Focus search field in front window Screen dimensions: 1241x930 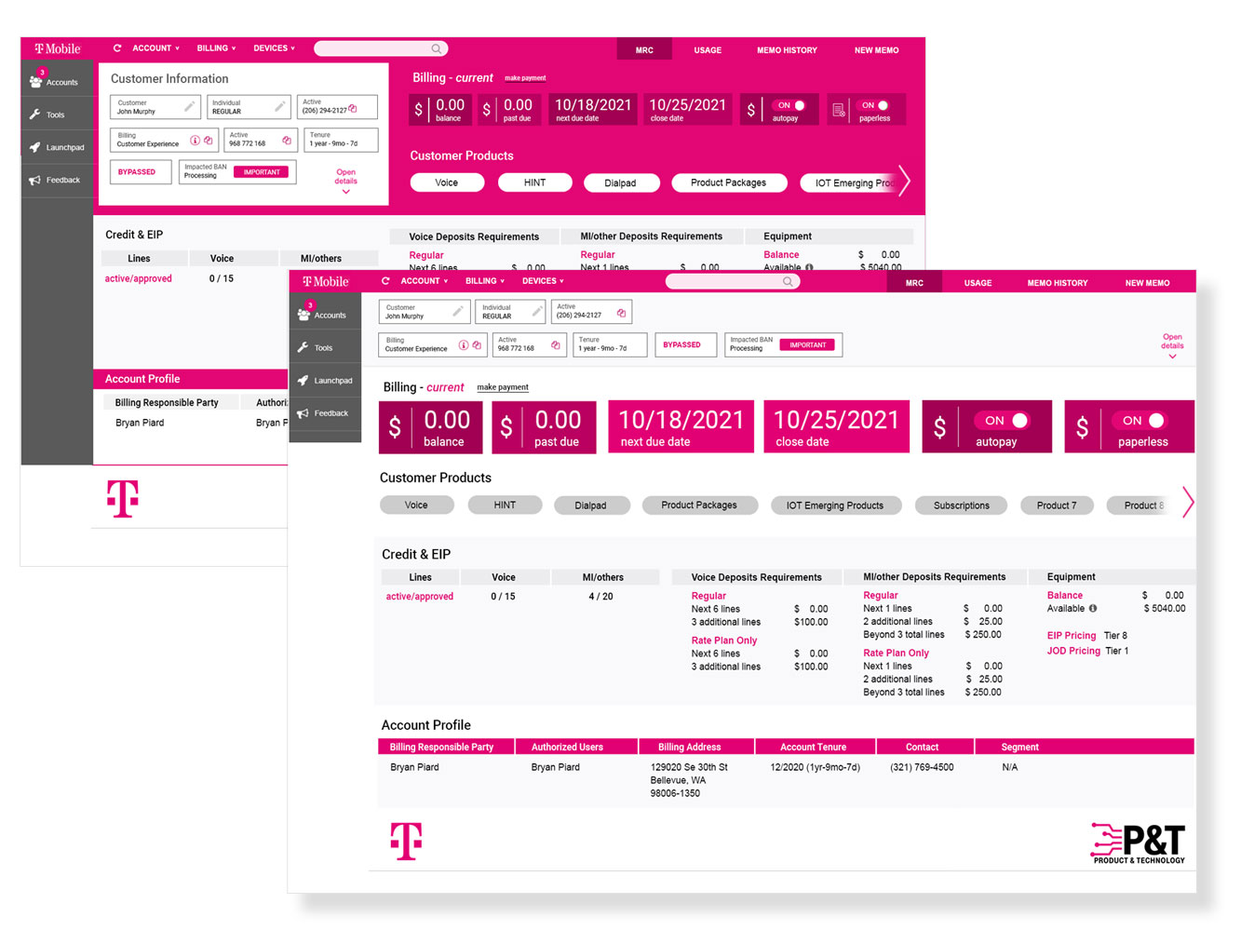(733, 281)
